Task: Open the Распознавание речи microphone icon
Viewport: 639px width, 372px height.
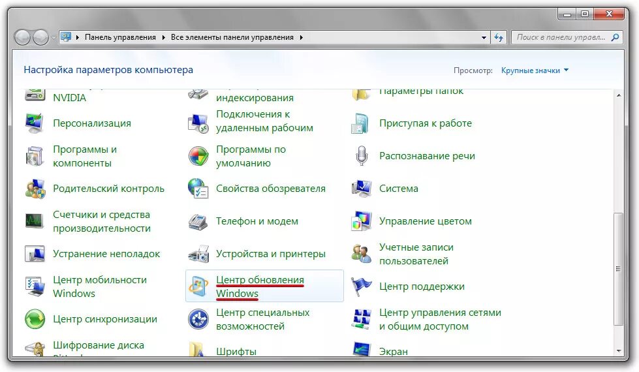Action: click(361, 155)
